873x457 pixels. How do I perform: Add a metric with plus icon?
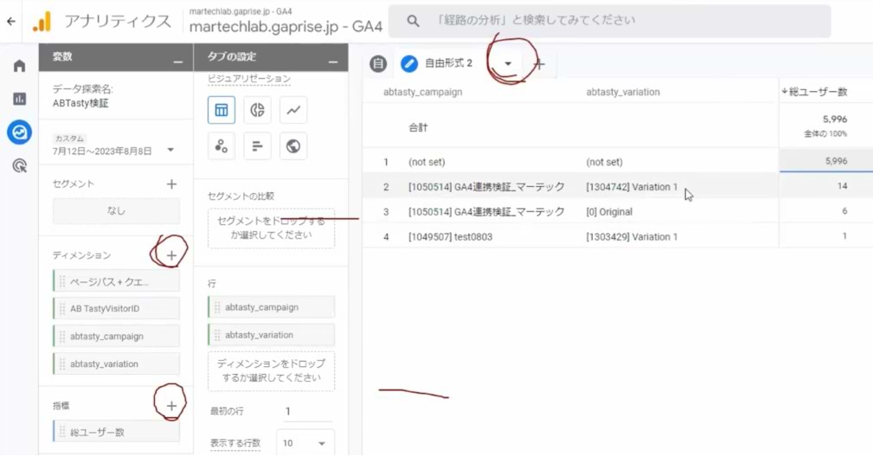(x=171, y=406)
